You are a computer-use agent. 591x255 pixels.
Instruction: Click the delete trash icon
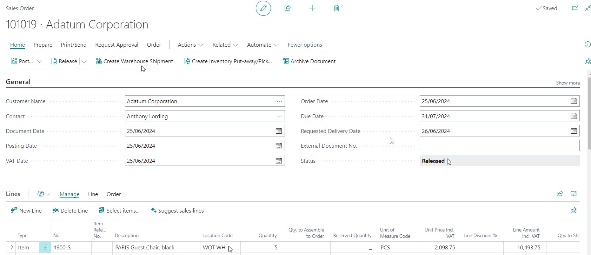click(x=337, y=8)
